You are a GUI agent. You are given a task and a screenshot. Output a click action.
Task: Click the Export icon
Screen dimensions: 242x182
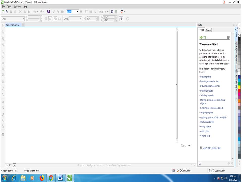[x=58, y=12]
